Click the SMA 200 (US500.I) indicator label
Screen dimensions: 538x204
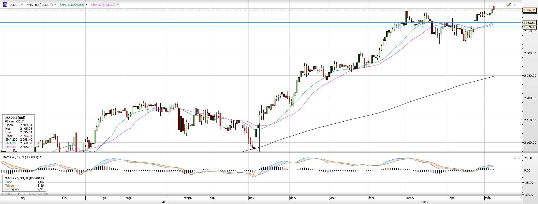coord(40,5)
